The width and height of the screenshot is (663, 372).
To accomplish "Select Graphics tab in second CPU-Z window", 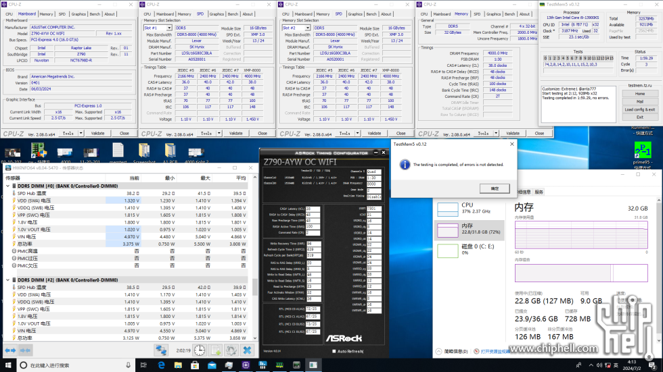I will pos(216,14).
